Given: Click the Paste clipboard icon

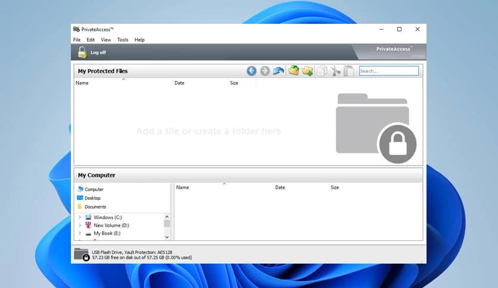Looking at the screenshot, I should pyautogui.click(x=348, y=71).
